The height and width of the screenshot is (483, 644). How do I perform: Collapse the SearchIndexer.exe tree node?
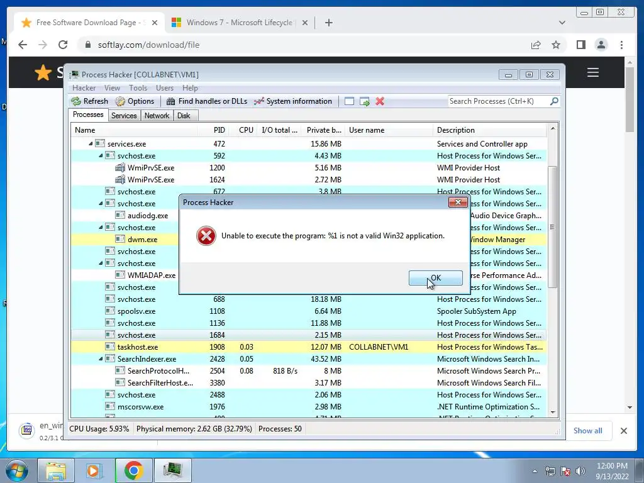pyautogui.click(x=101, y=359)
